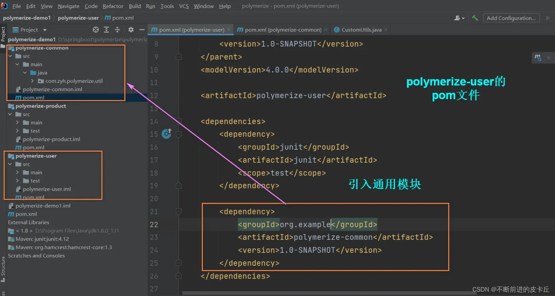Viewport: 555px width, 296px height.
Task: Open the View menu
Action: click(x=47, y=6)
